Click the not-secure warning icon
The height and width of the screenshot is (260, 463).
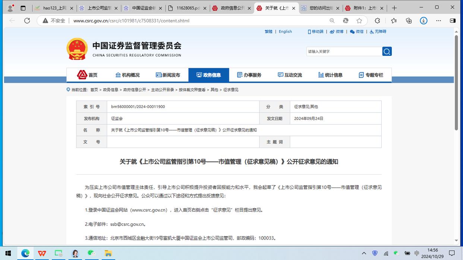click(45, 20)
